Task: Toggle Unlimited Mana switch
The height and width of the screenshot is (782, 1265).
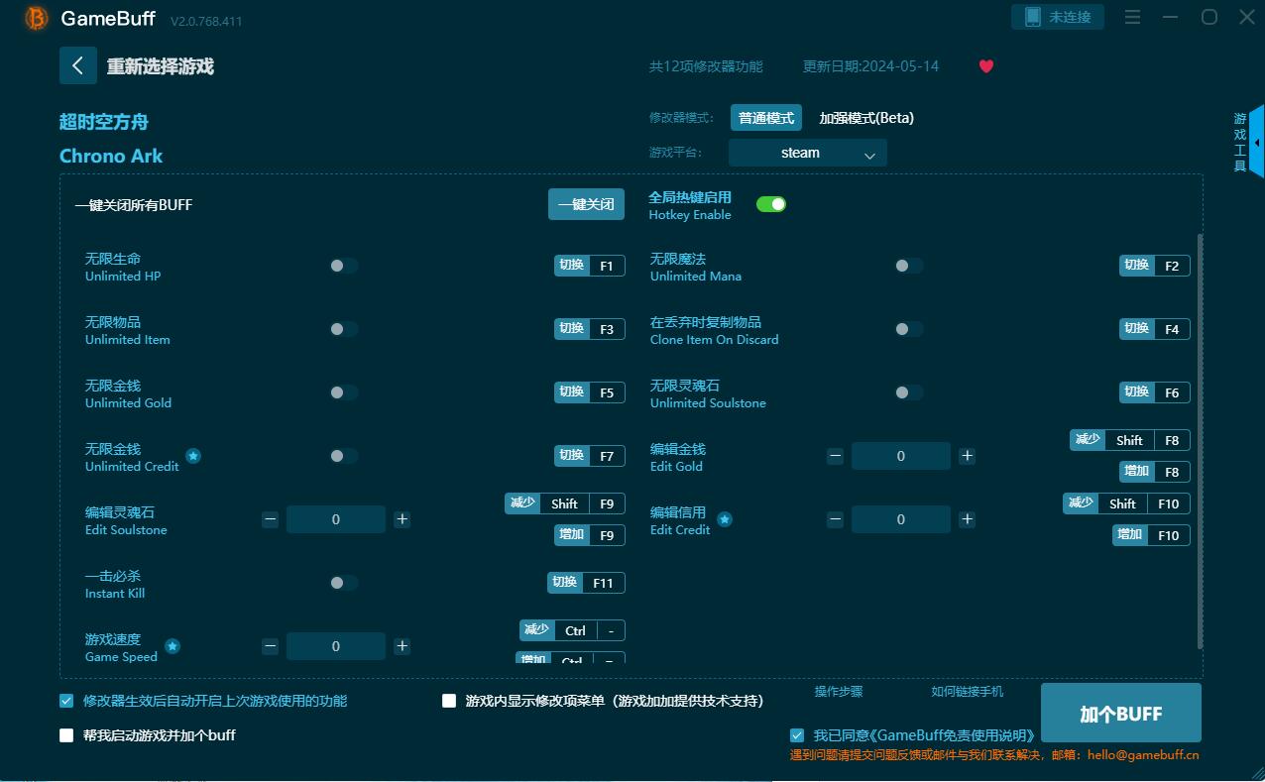Action: click(908, 266)
